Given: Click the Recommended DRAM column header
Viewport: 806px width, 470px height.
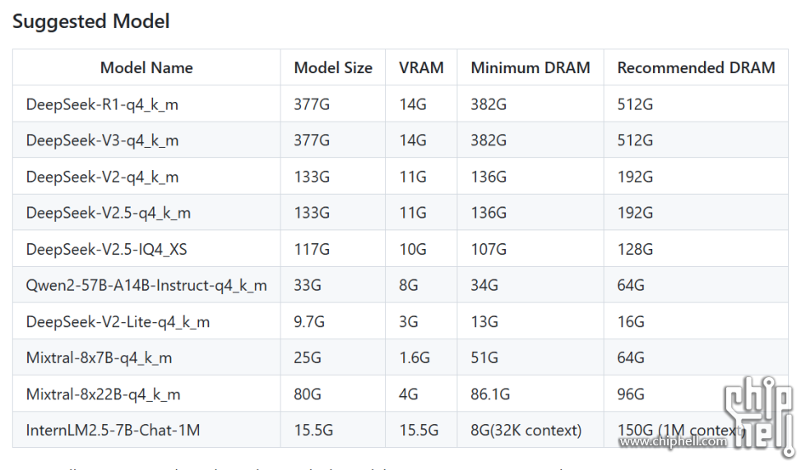Looking at the screenshot, I should point(696,68).
